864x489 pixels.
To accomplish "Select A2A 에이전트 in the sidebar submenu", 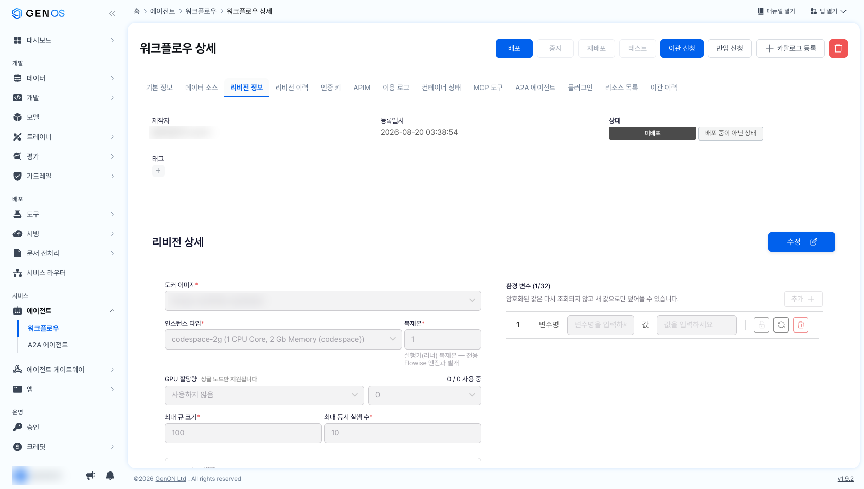I will (x=48, y=345).
